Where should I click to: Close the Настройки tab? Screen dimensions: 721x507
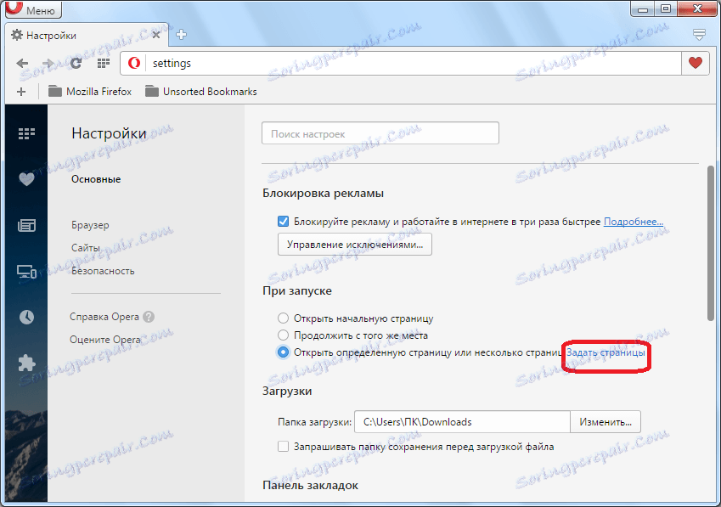pyautogui.click(x=156, y=35)
